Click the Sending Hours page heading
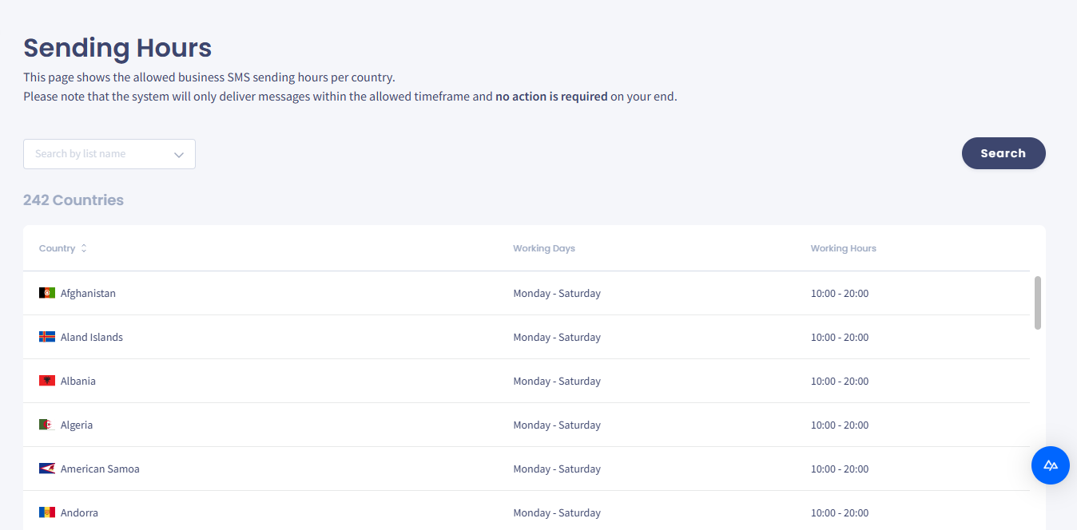The width and height of the screenshot is (1077, 530). 117,48
